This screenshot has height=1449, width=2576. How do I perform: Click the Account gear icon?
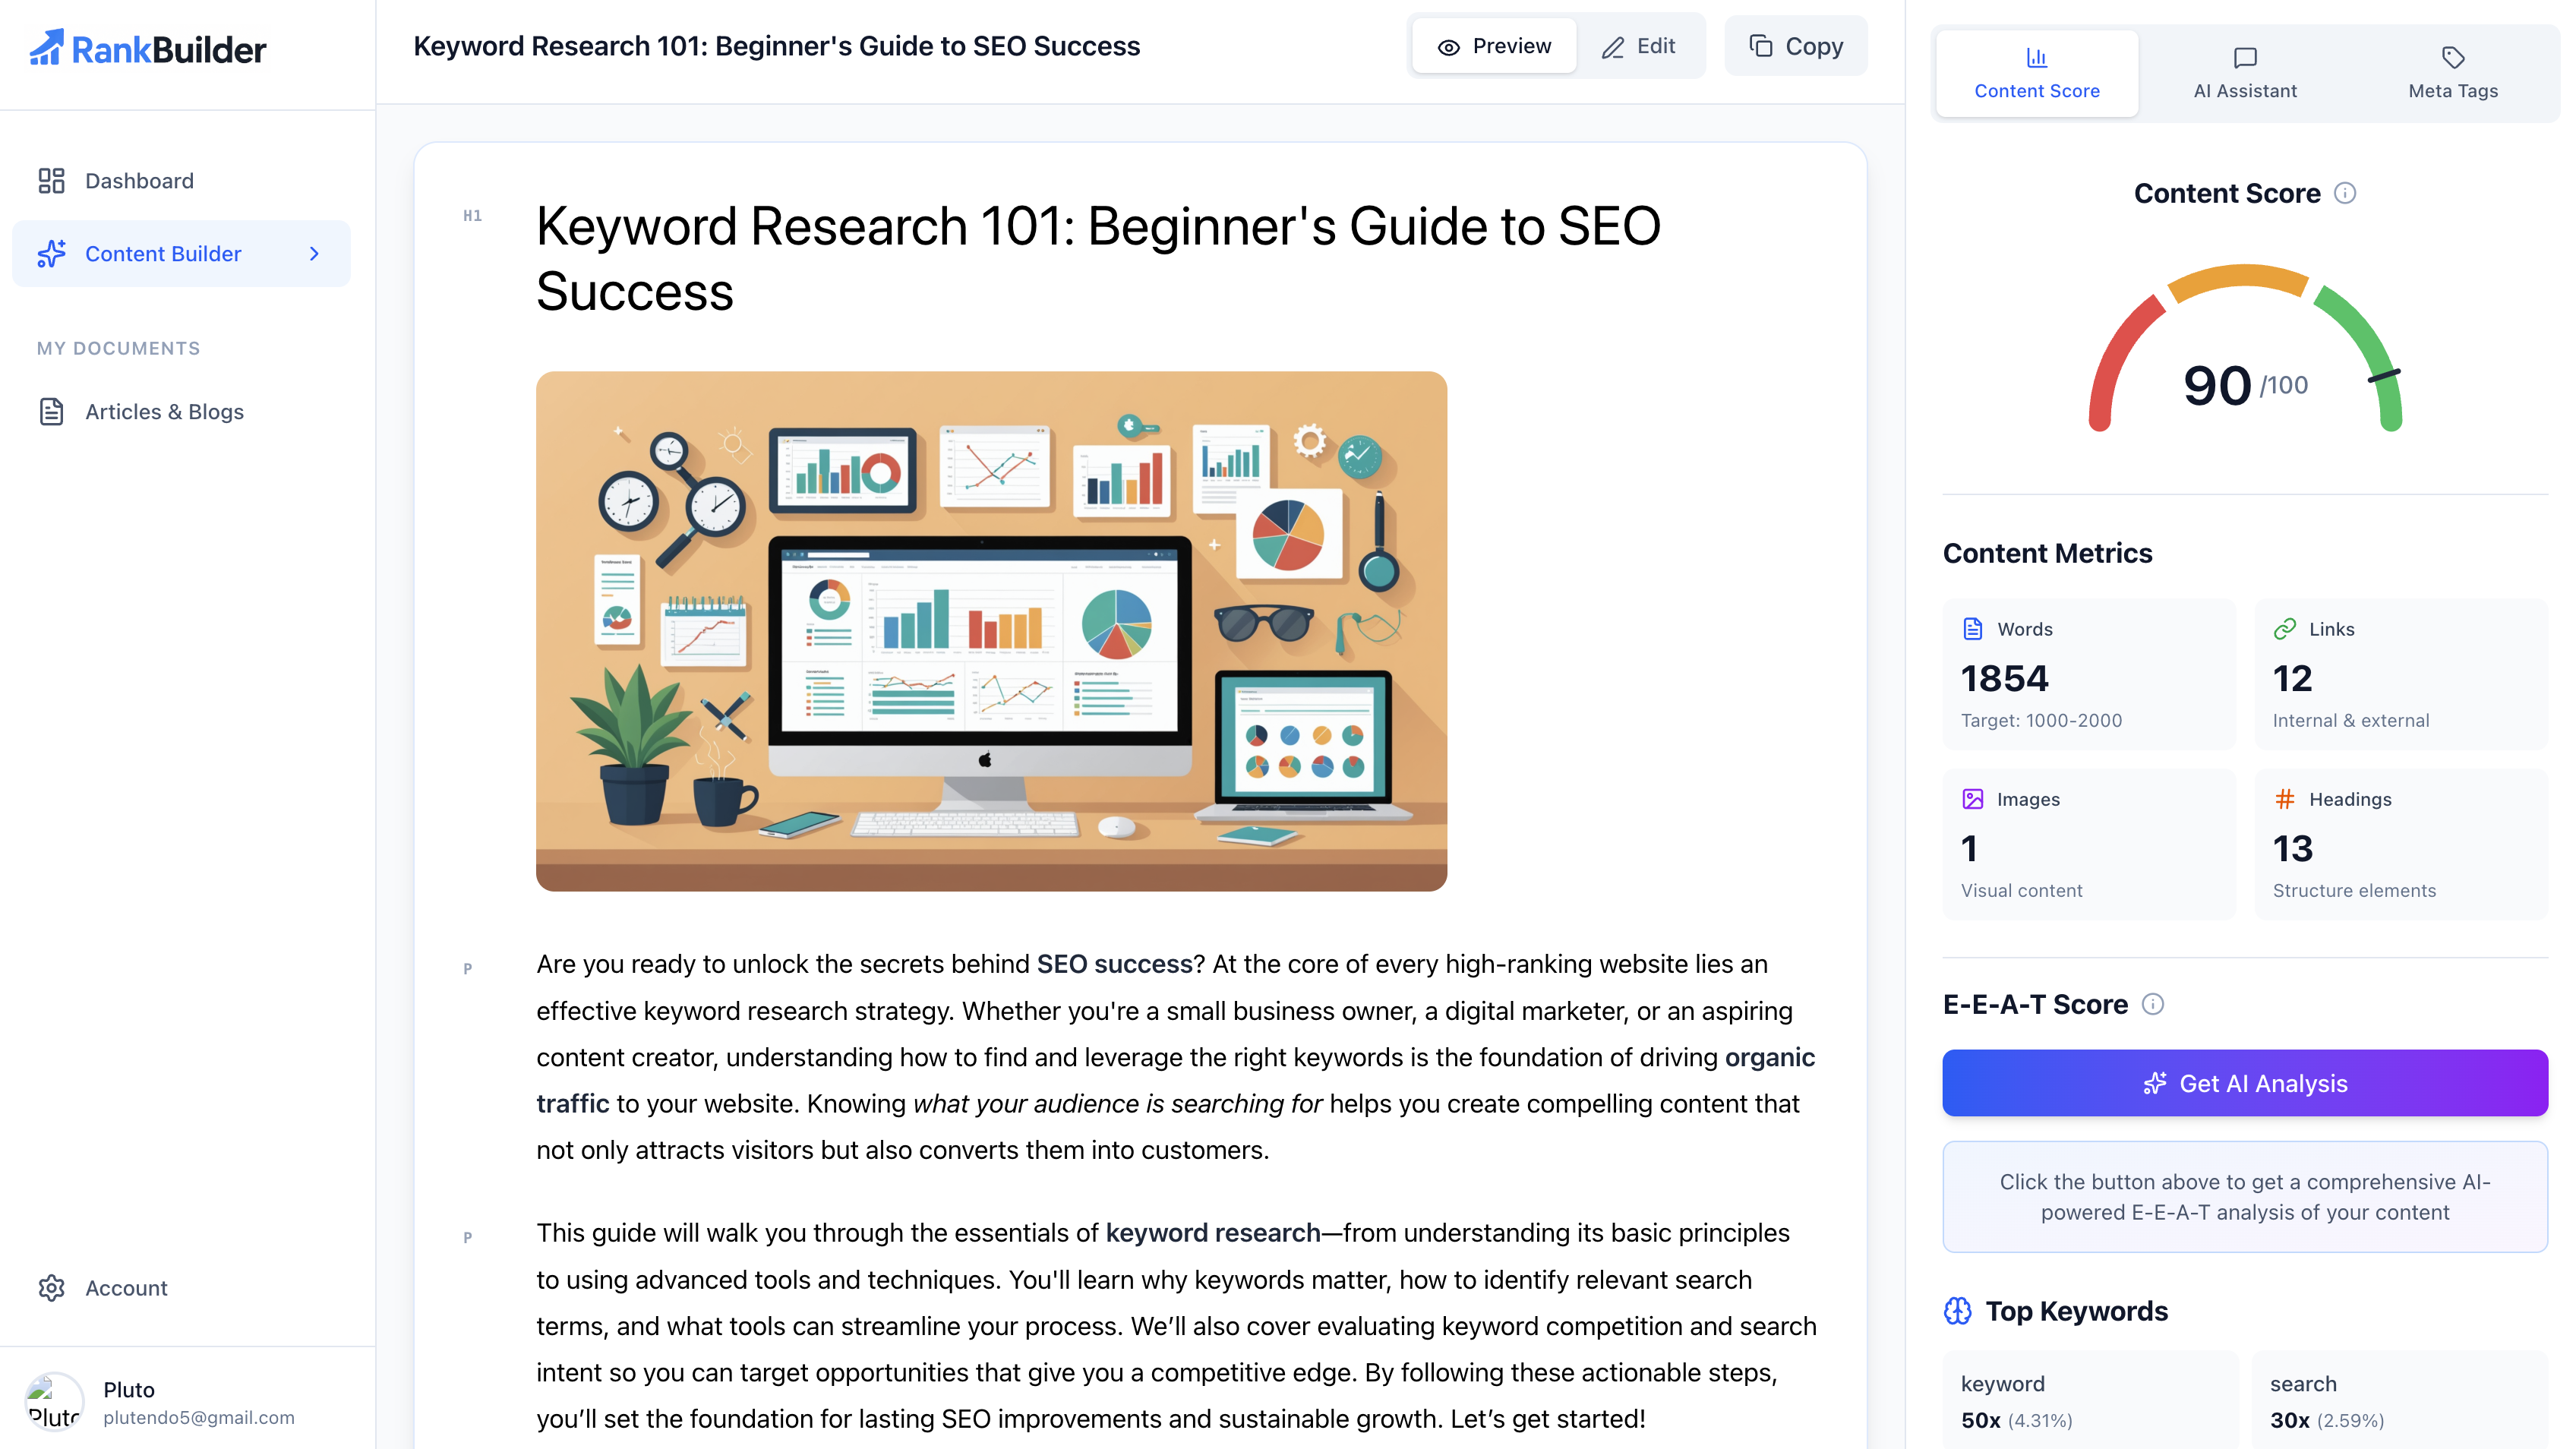[51, 1288]
